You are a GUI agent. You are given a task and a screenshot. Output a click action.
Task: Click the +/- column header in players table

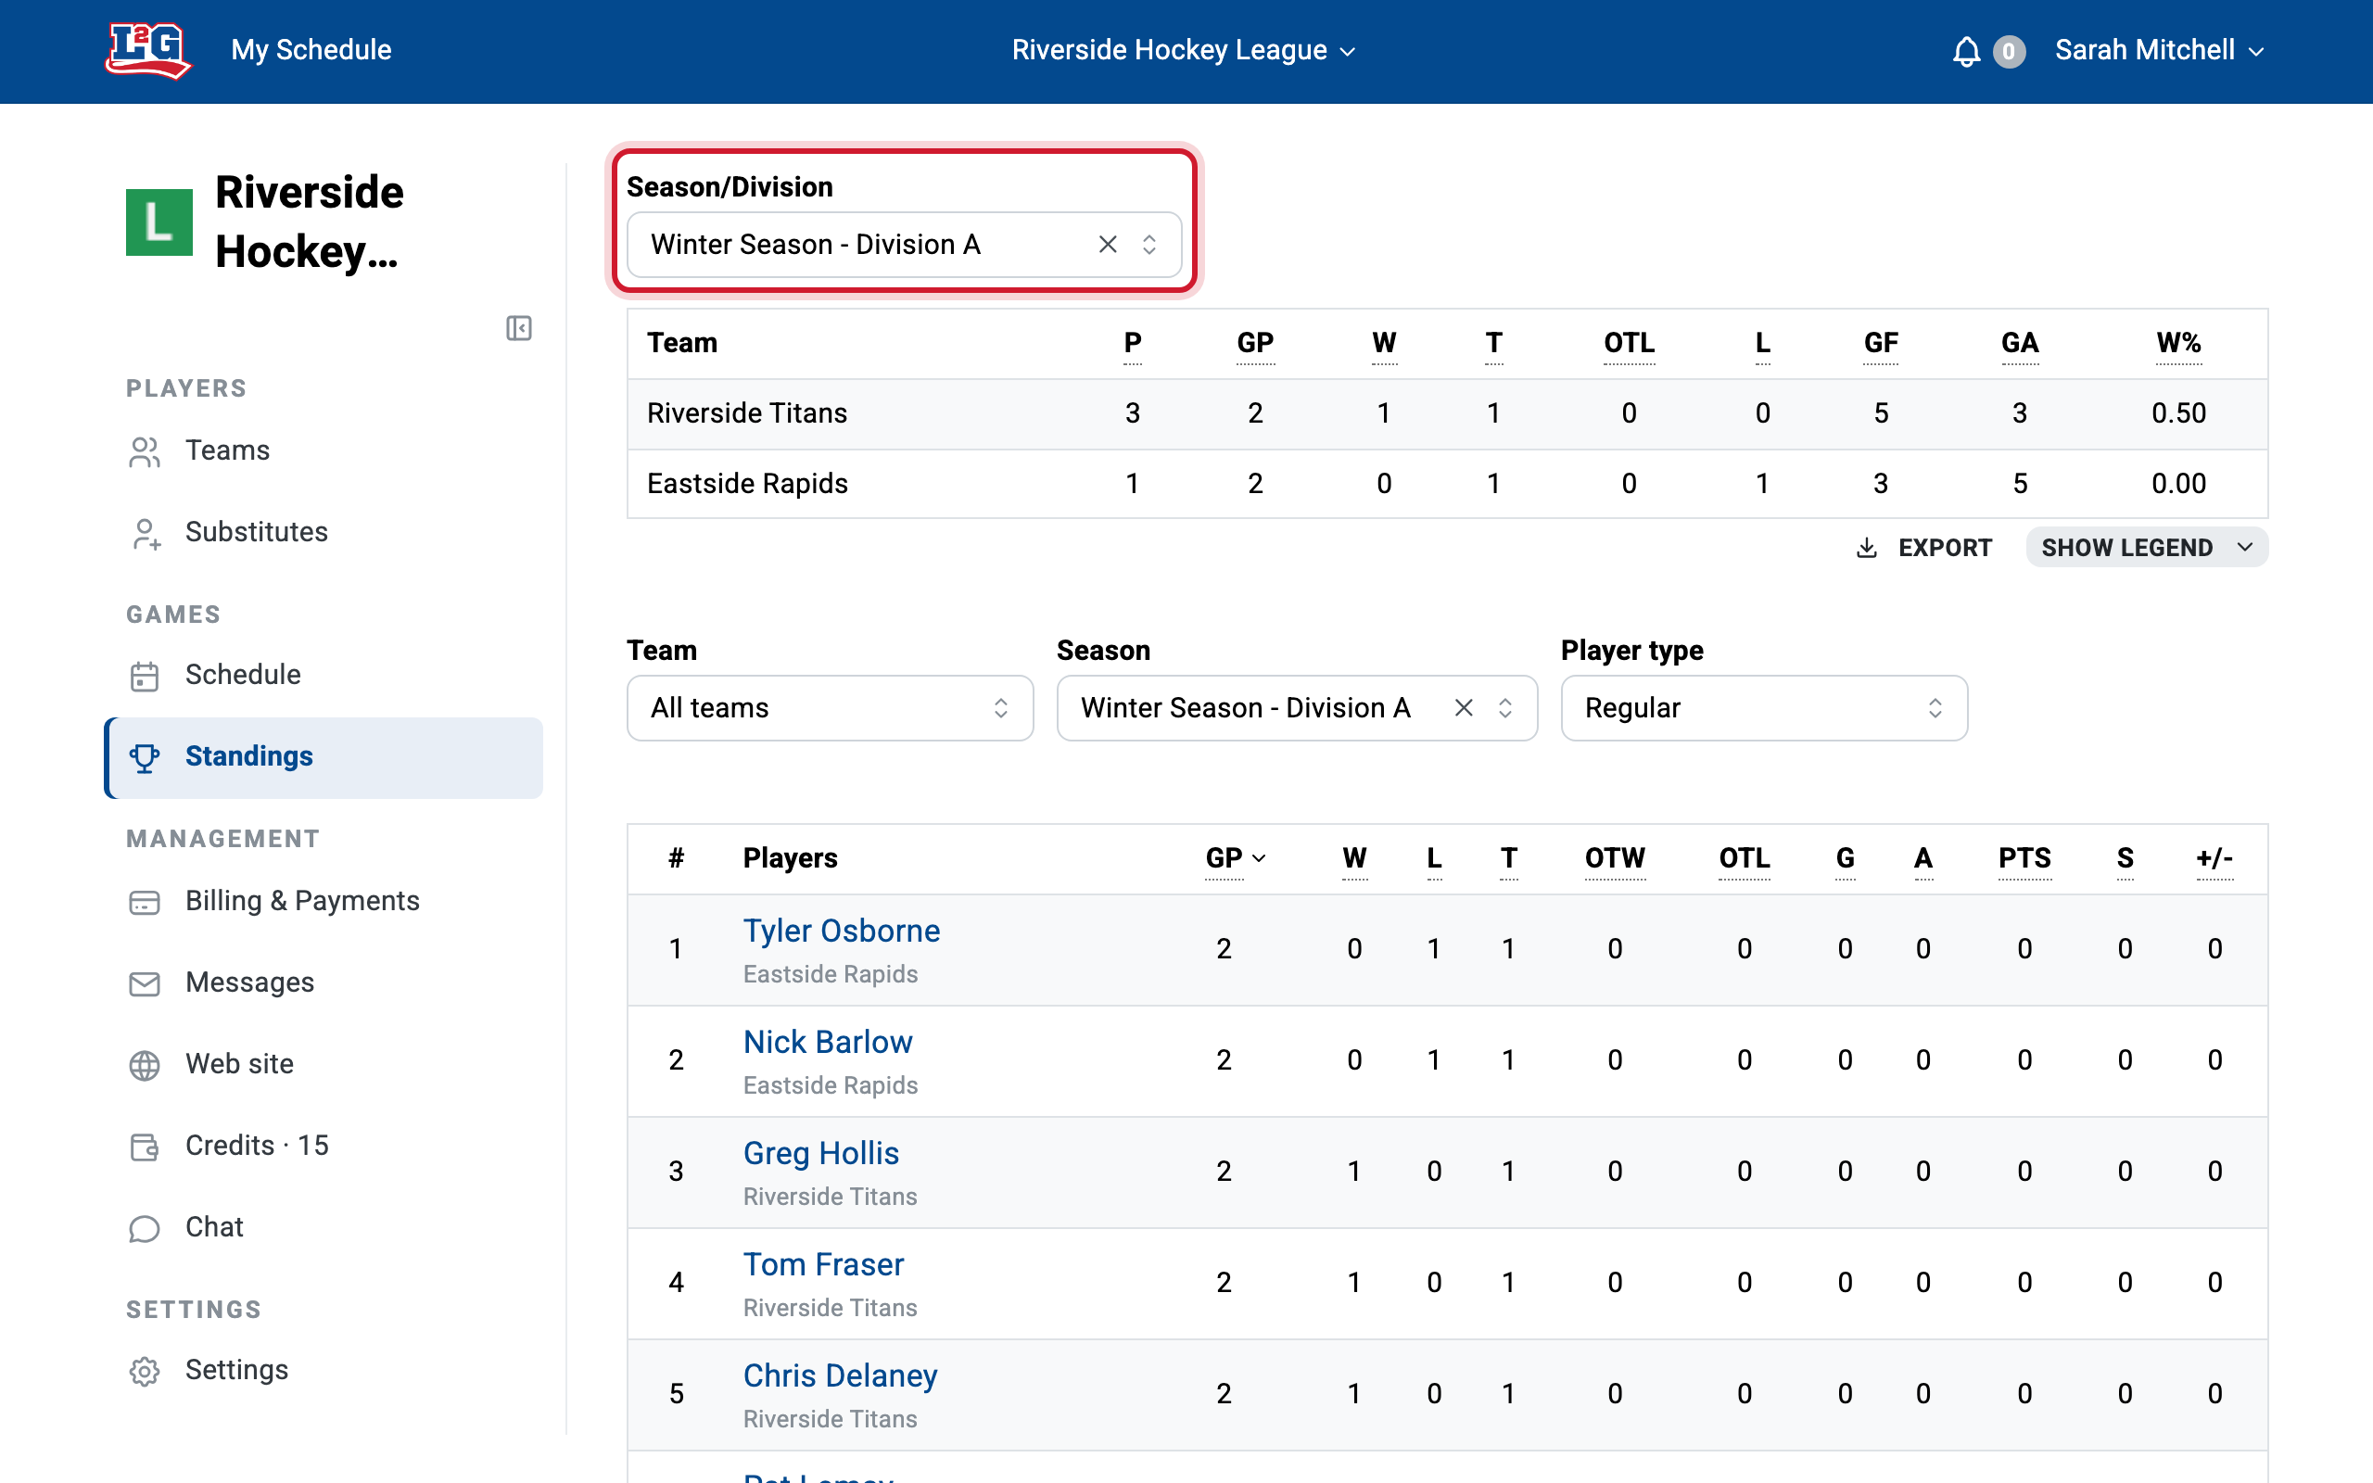[x=2214, y=858]
